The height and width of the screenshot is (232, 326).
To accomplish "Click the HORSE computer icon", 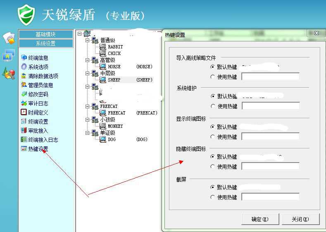I will click(103, 67).
